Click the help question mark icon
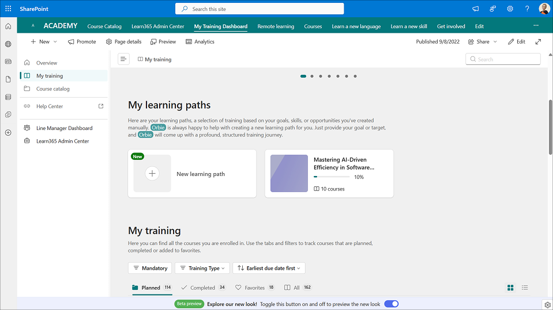Image resolution: width=553 pixels, height=310 pixels. pyautogui.click(x=526, y=9)
